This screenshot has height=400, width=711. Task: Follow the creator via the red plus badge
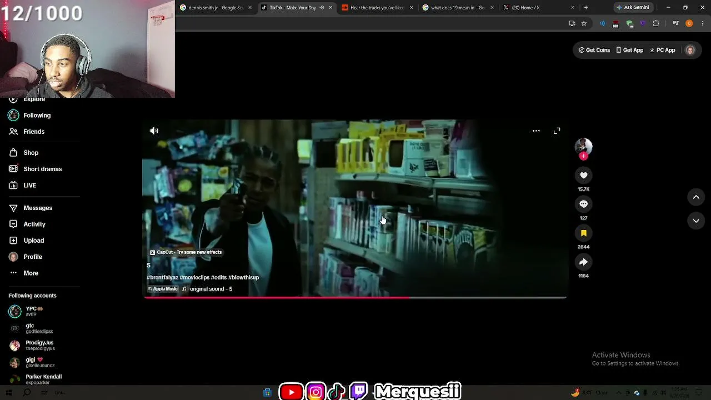tap(583, 156)
